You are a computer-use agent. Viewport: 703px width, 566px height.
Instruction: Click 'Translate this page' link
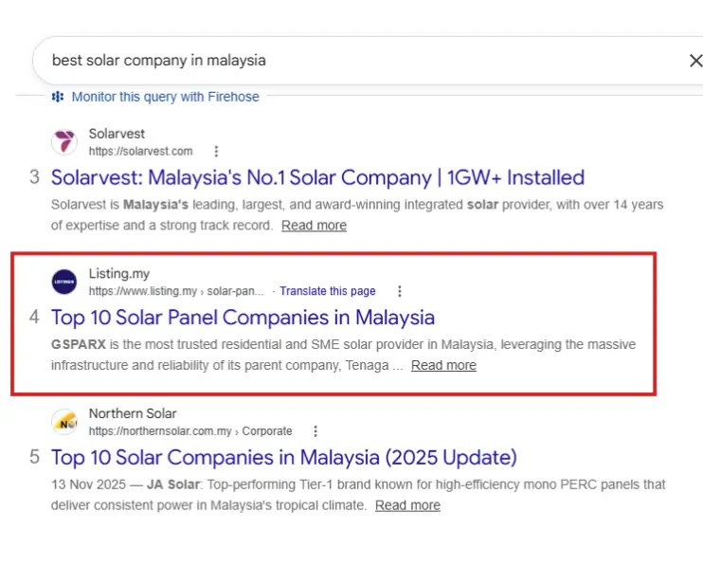(x=328, y=291)
